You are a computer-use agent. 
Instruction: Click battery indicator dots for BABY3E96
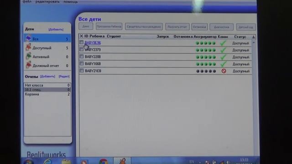tap(206, 43)
